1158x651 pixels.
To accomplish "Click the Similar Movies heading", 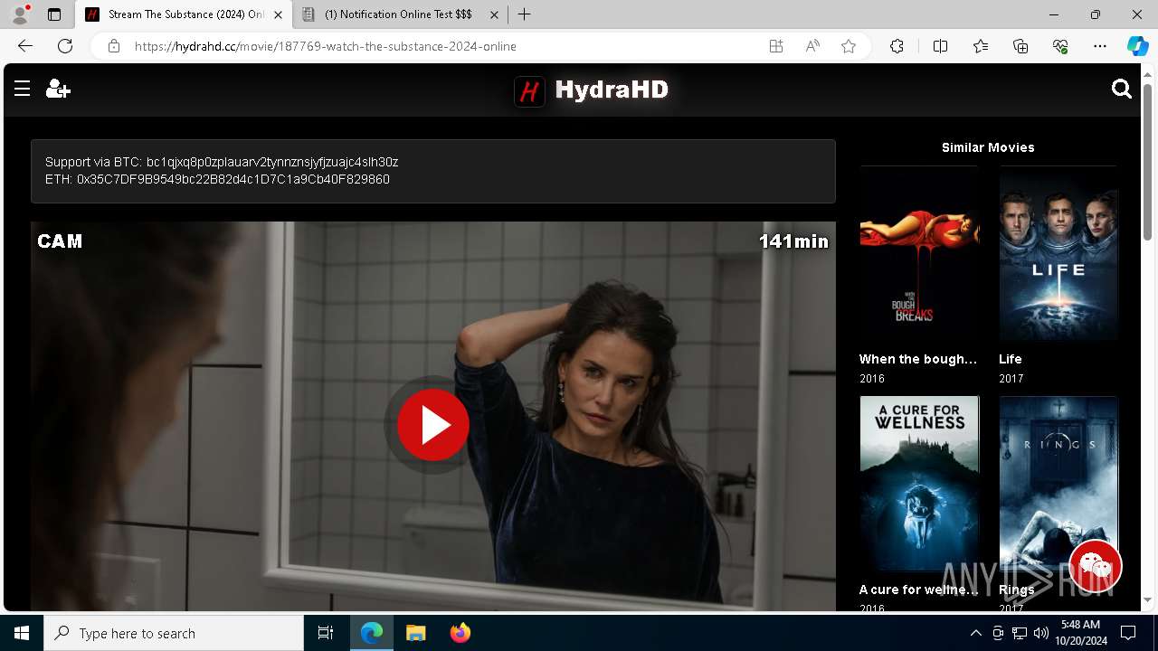I will [988, 147].
